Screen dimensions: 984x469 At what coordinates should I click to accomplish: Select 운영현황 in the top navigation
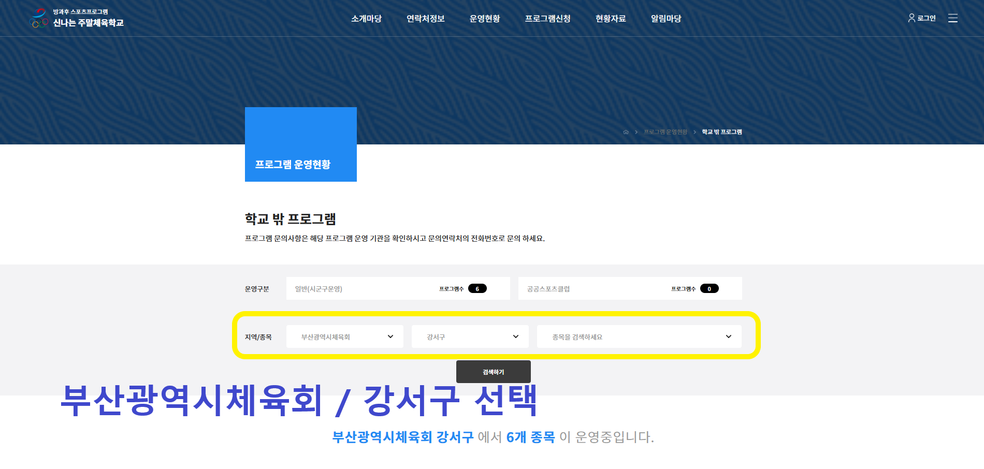[484, 19]
